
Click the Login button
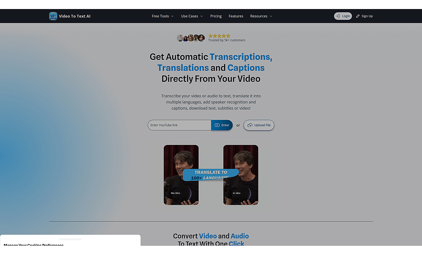[343, 16]
